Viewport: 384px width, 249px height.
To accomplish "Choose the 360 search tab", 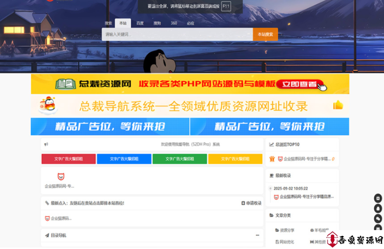I will (x=174, y=23).
